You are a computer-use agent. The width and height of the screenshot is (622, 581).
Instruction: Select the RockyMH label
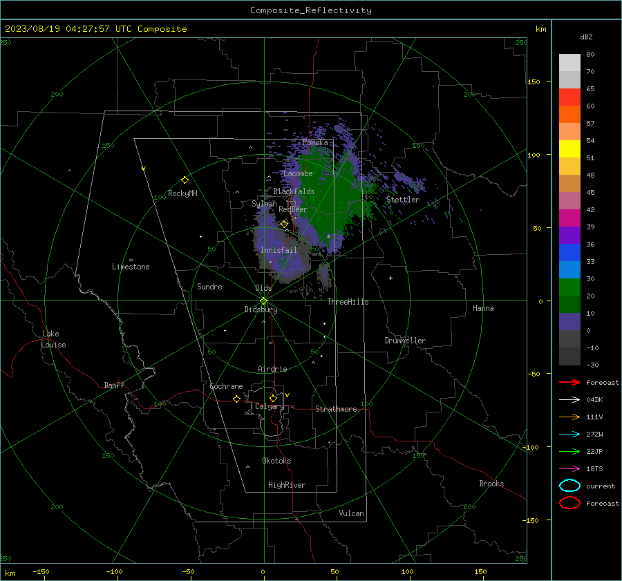(x=182, y=193)
